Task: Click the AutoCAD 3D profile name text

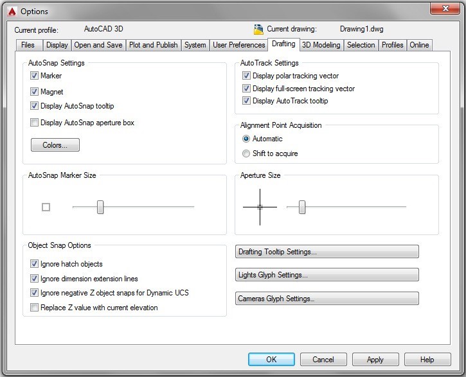Action: pyautogui.click(x=103, y=29)
